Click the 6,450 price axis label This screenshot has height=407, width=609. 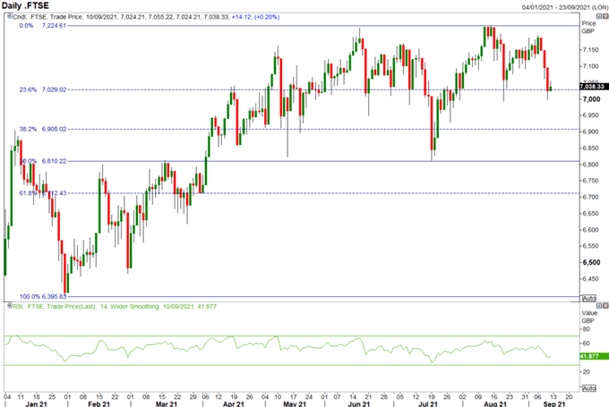(590, 278)
